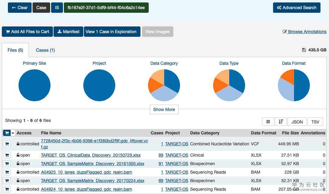The height and width of the screenshot is (194, 329).
Task: Add A04924_10_lanes bam file to cart
Action: pyautogui.click(x=7, y=189)
